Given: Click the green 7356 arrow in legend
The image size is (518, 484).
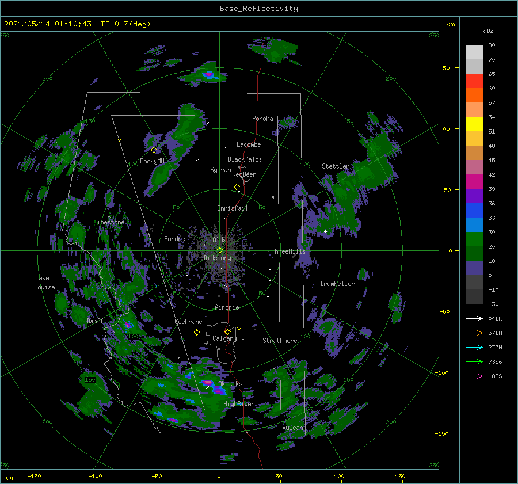Looking at the screenshot, I should pos(474,362).
